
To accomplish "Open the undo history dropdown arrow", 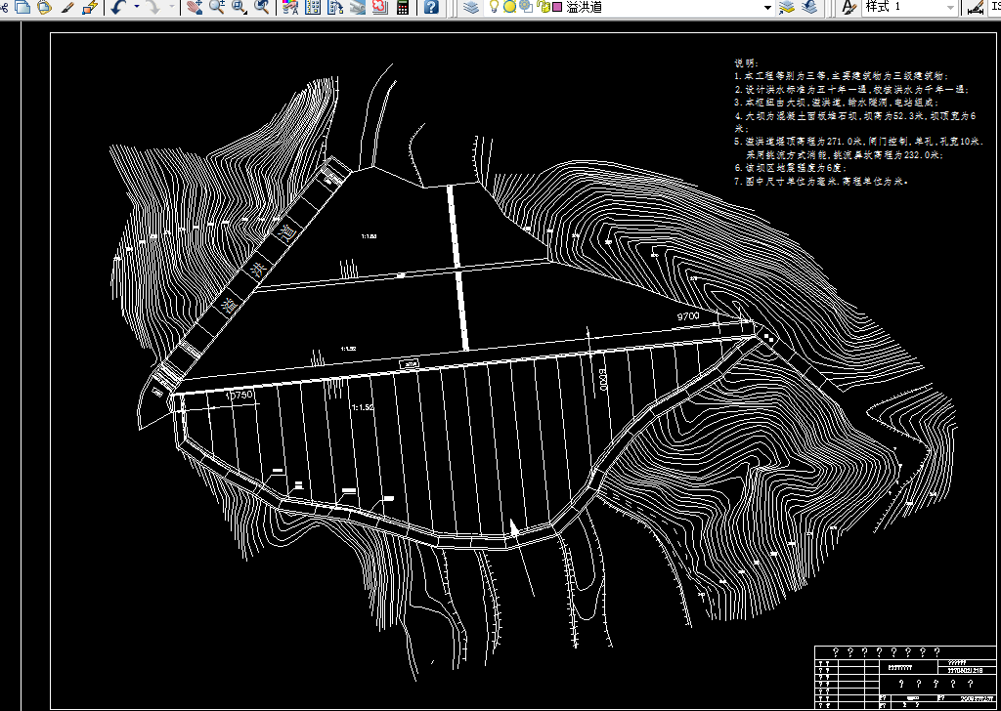I will [x=137, y=7].
